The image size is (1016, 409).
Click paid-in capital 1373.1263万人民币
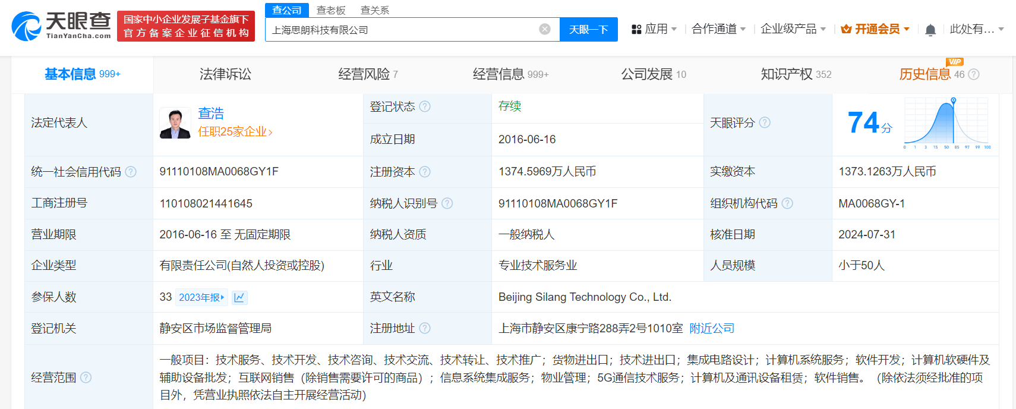coord(887,172)
